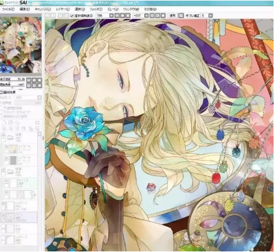276x252 pixels.
Task: Reset the canvas rotation angle with navigator icon
Action: click(39, 85)
